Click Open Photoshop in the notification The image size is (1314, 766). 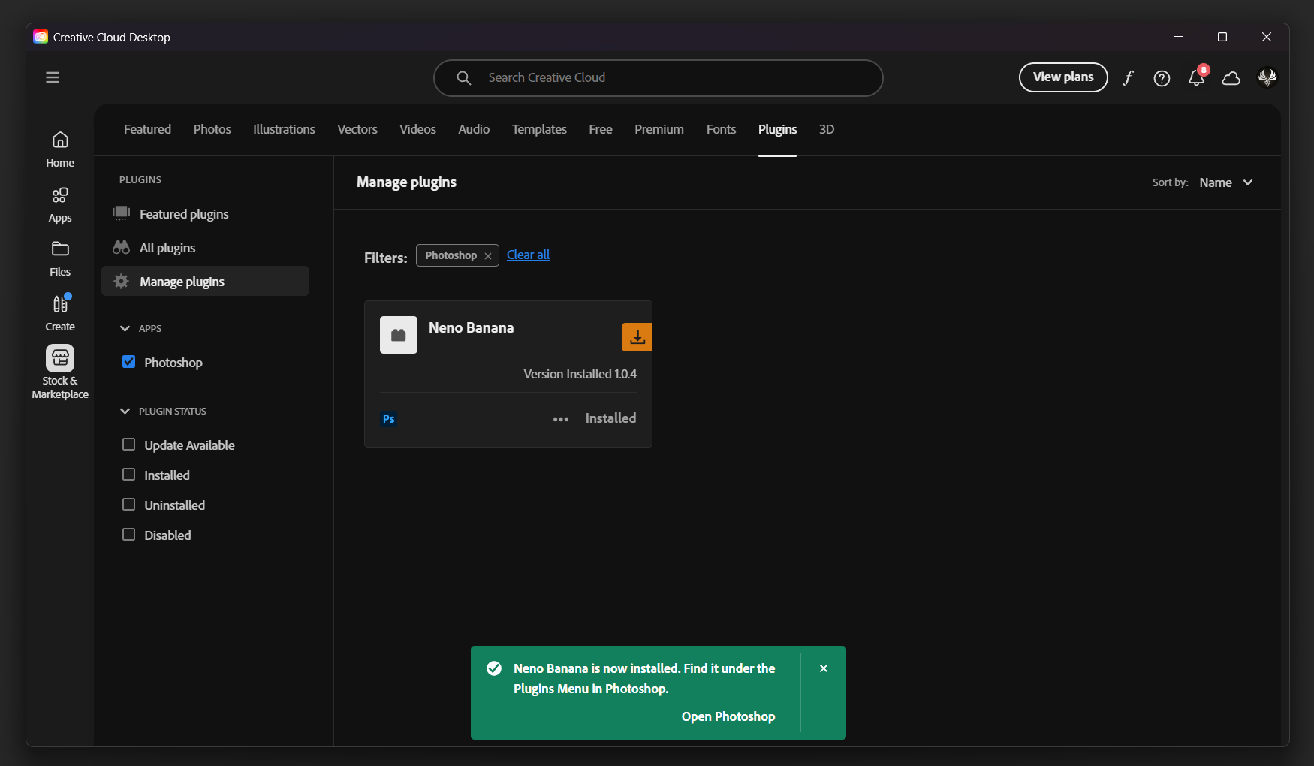(x=728, y=716)
